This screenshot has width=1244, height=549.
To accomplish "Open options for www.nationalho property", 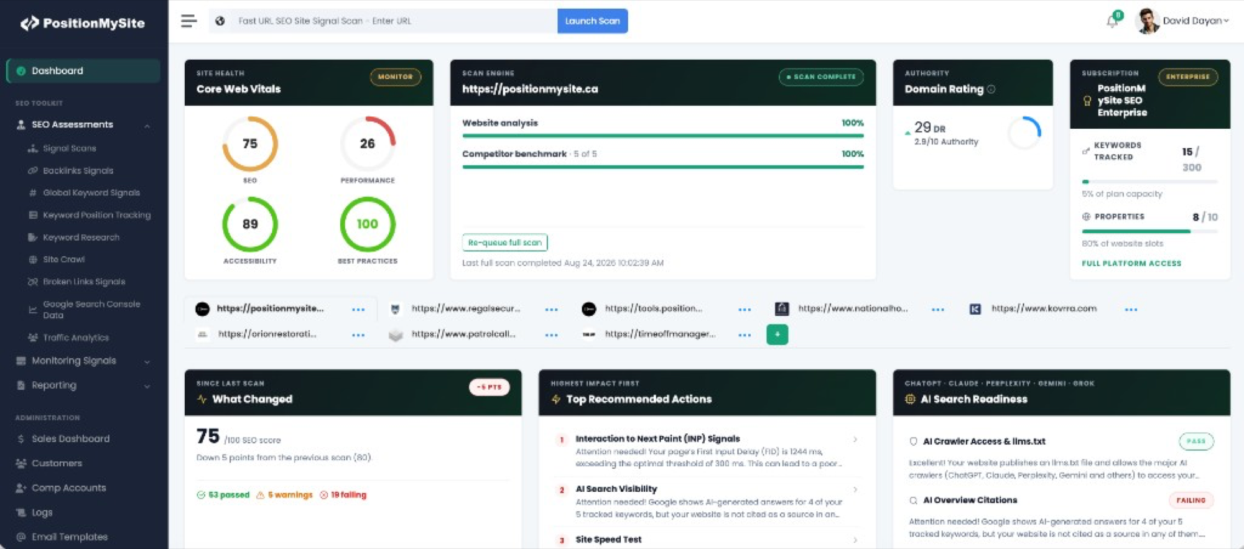I will [x=938, y=309].
